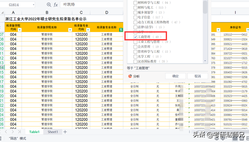Switch to the Sheet1 sheet tab
Viewport: 249px width, 142px height.
[x=53, y=132]
